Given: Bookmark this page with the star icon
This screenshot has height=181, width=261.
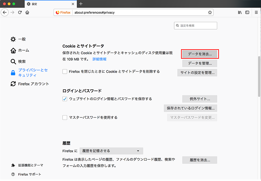Looking at the screenshot, I should (210, 12).
